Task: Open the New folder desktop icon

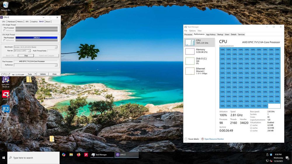Action: tap(52, 140)
